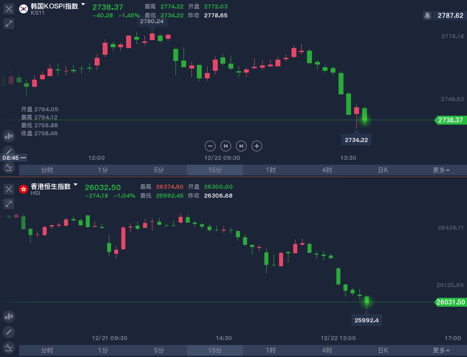Select the 15分 tab in KOSPI chart
467x357 pixels.
215,170
